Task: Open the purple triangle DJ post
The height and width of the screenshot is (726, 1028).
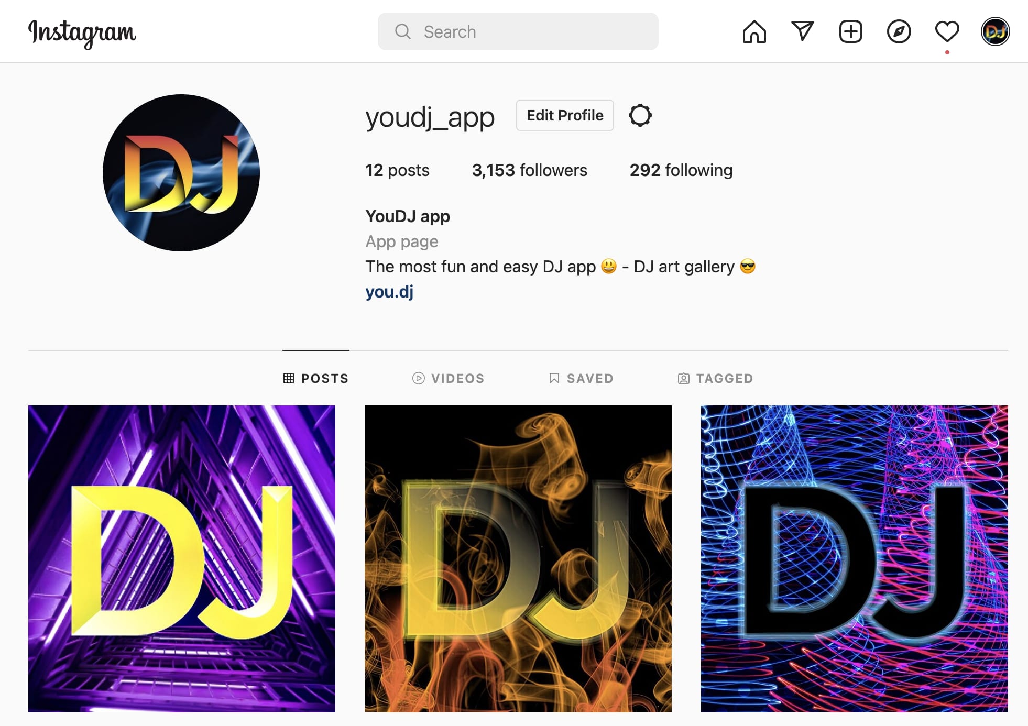Action: (182, 558)
